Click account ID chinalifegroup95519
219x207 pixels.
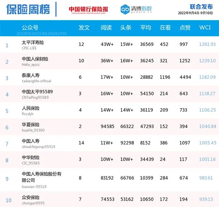click(x=38, y=147)
